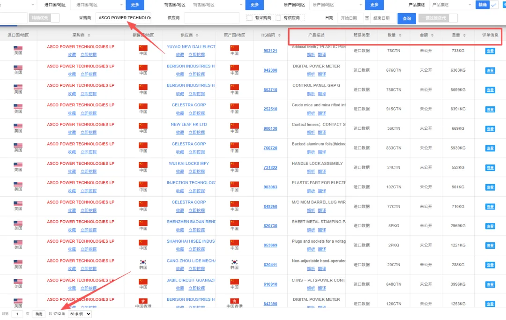Image resolution: width=506 pixels, height=320 pixels.
Task: Sort by the HS编码 column sort arrows
Action: tap(279, 35)
